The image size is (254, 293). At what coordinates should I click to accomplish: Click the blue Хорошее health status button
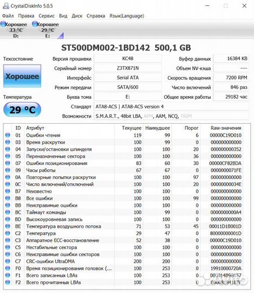[x=22, y=76]
